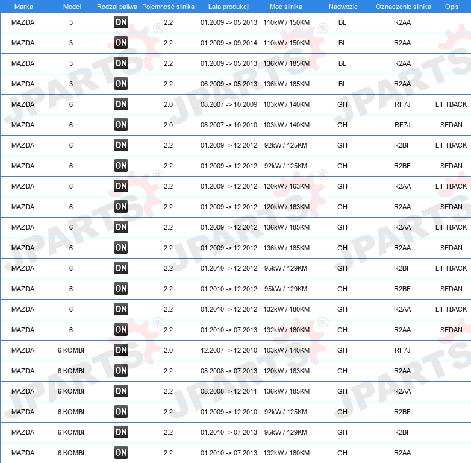Click ON icon in 6 KOMBI 92kW / 125KM row

click(x=121, y=412)
